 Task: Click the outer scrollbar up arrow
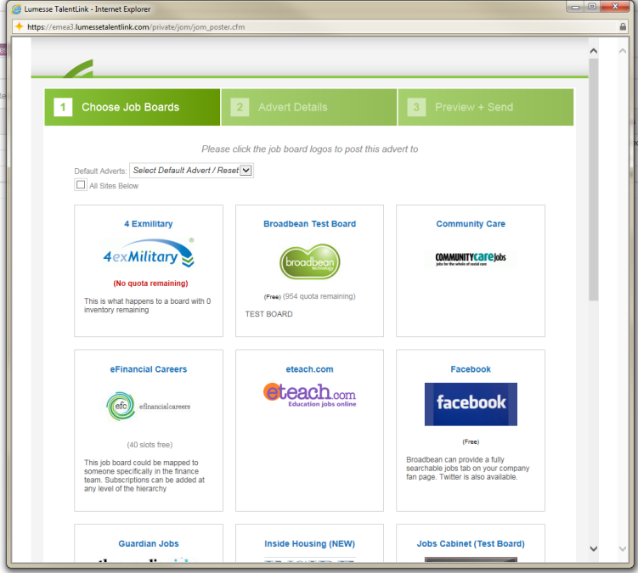tap(623, 51)
